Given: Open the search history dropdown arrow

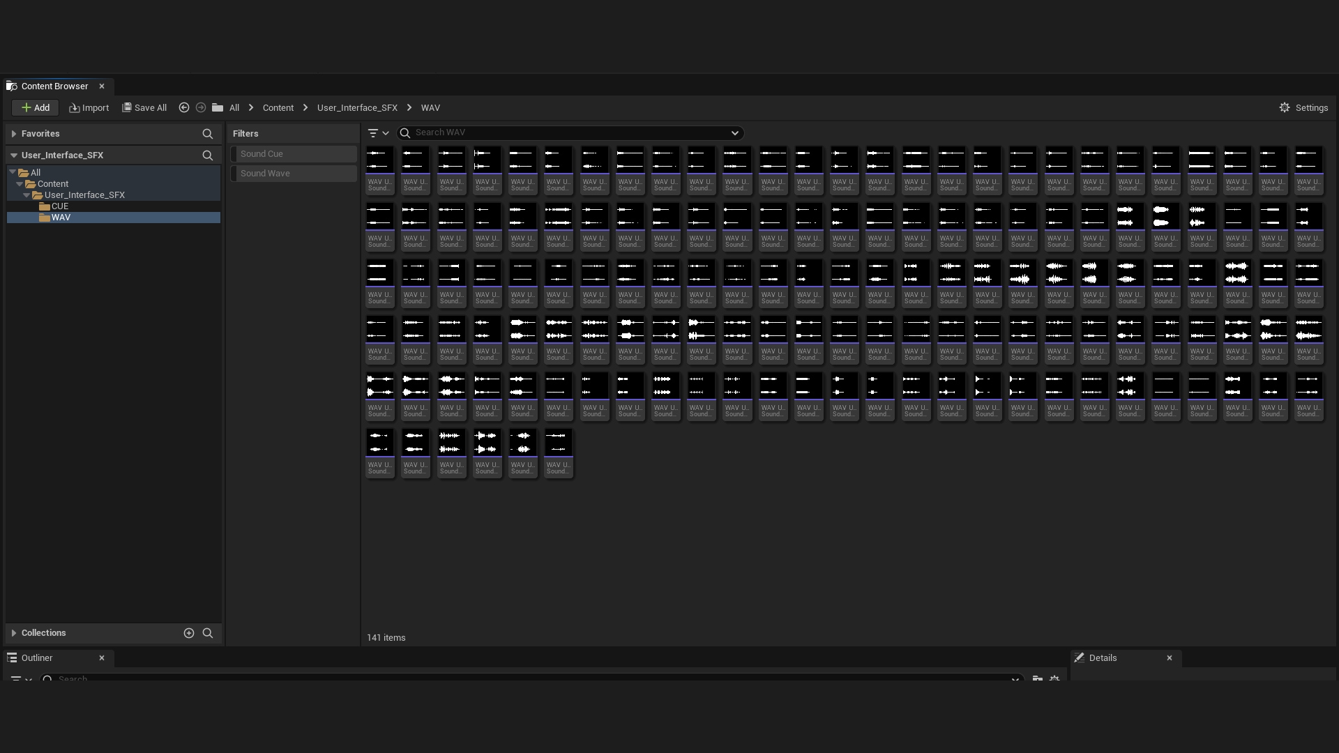Looking at the screenshot, I should click(734, 132).
